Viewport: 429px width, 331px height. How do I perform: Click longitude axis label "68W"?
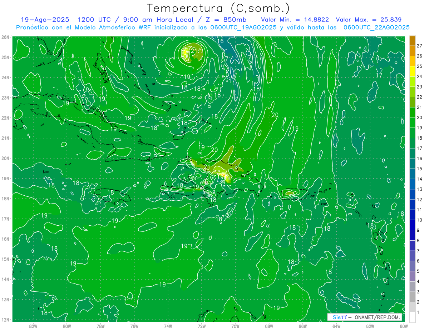(x=269, y=326)
